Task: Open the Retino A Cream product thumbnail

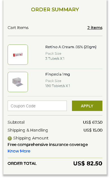Action: click(18, 55)
